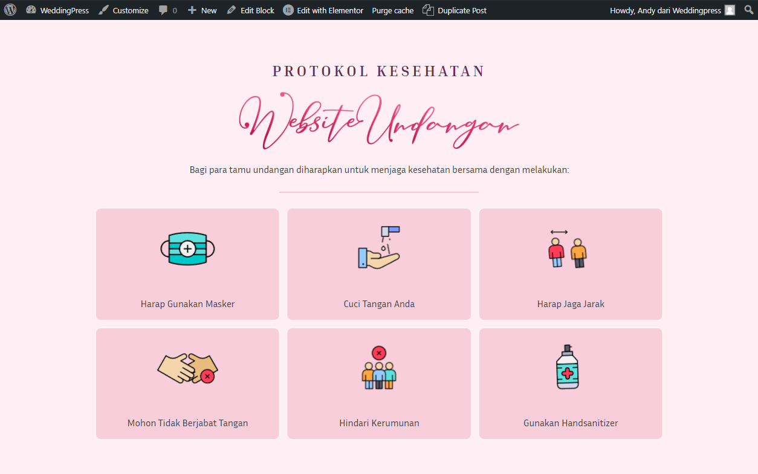Click the Elementor E icon in admin bar
The image size is (758, 474).
tap(289, 10)
